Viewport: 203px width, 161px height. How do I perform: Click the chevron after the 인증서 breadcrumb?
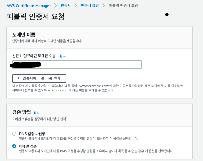coord(76,6)
